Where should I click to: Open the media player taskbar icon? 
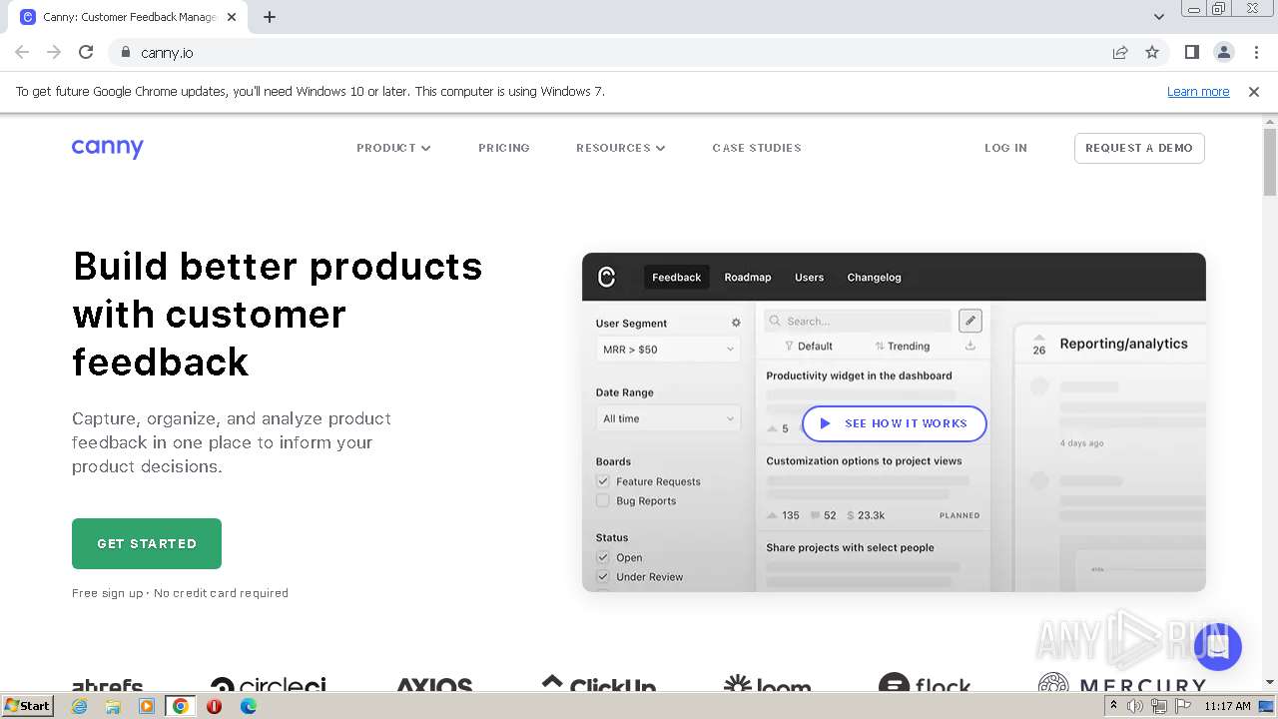(x=147, y=706)
